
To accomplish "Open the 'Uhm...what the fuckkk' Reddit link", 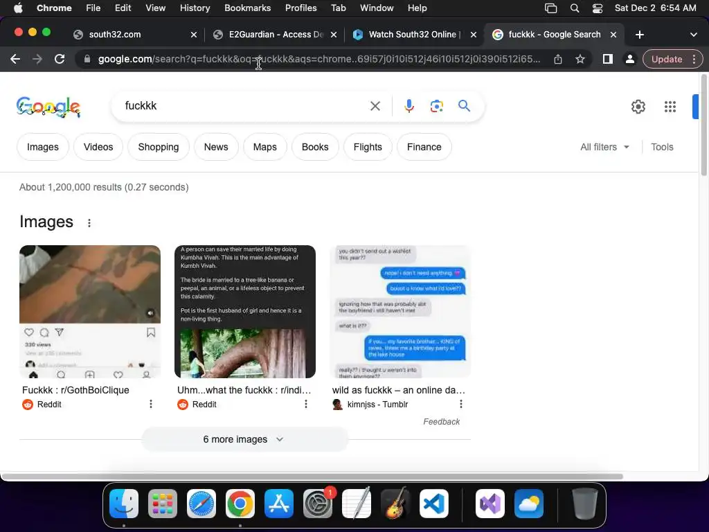I will (244, 390).
